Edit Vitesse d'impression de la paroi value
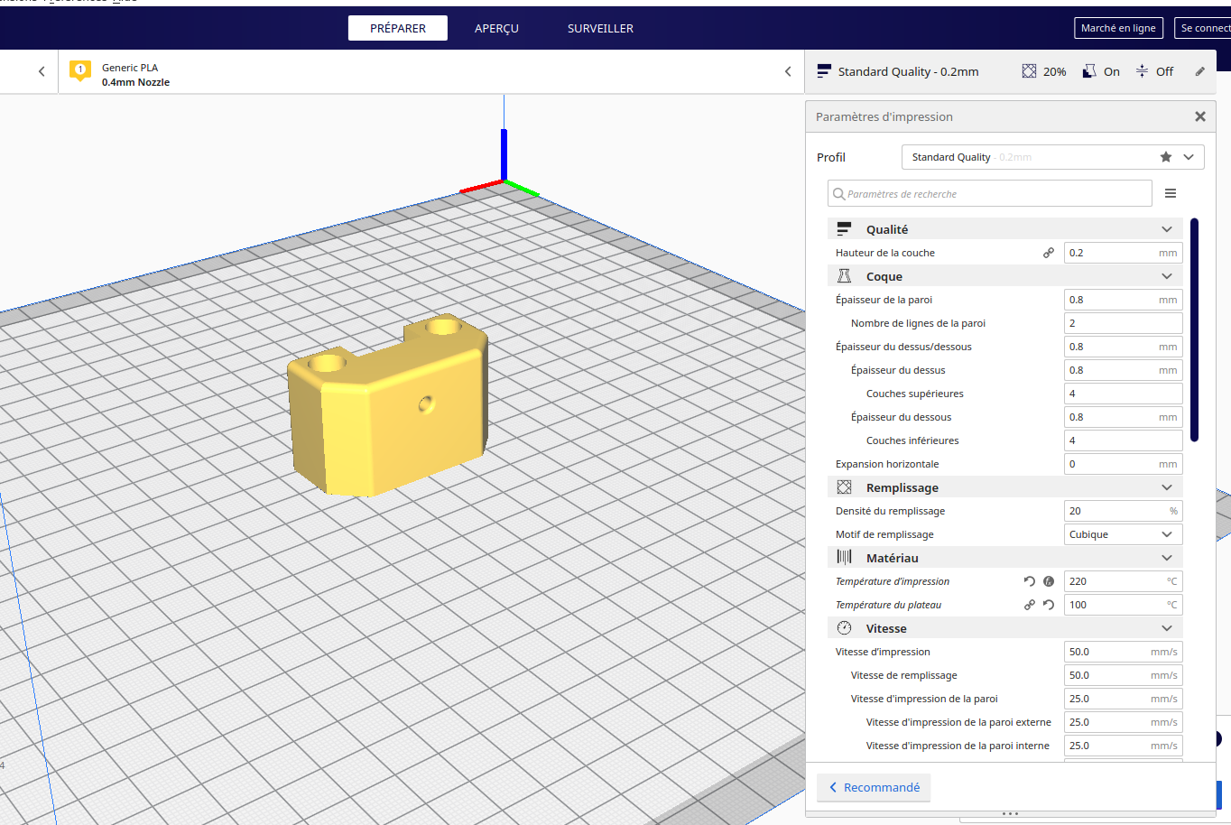 point(1123,699)
